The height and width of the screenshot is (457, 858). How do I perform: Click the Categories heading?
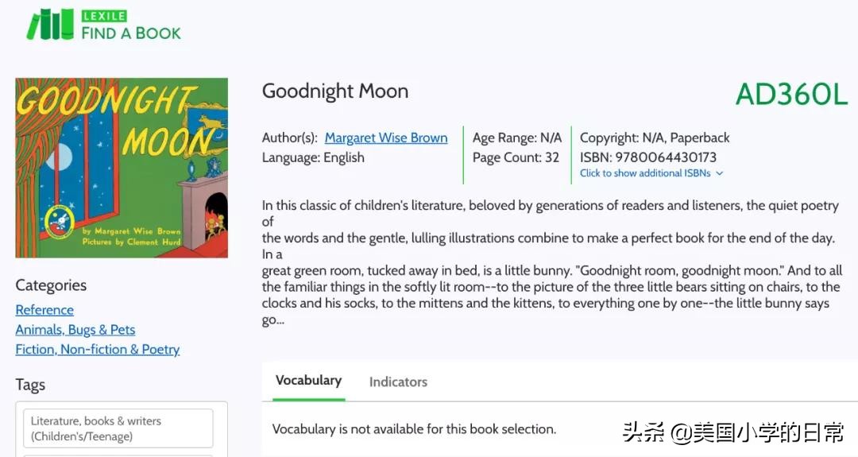[51, 285]
